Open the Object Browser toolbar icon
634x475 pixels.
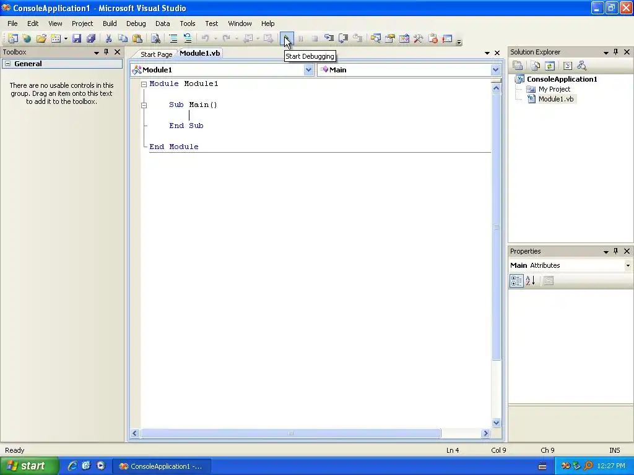click(x=404, y=38)
